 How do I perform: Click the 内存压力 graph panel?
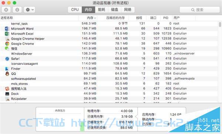tap(60, 119)
